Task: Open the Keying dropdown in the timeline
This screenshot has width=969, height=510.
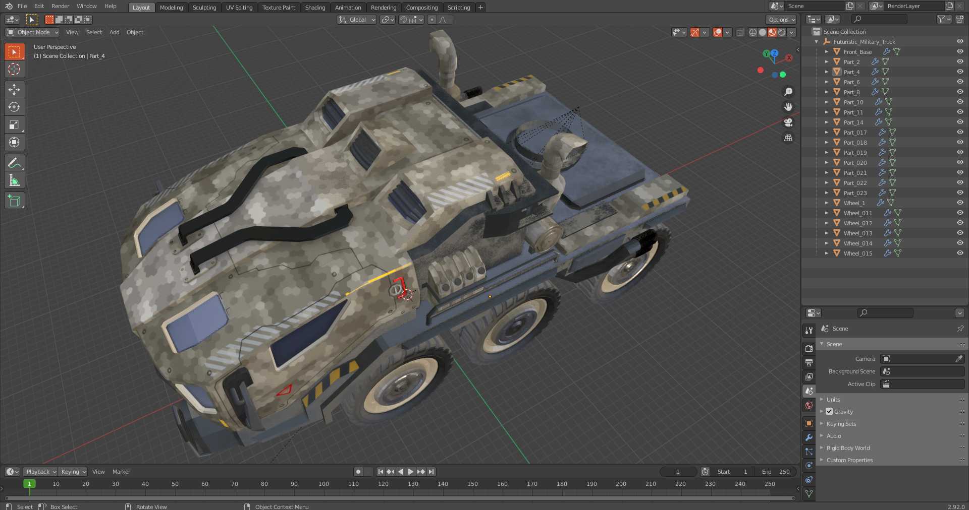Action: 73,472
